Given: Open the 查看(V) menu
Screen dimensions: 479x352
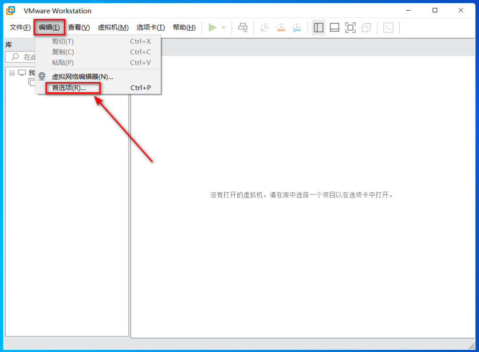Looking at the screenshot, I should tap(79, 28).
